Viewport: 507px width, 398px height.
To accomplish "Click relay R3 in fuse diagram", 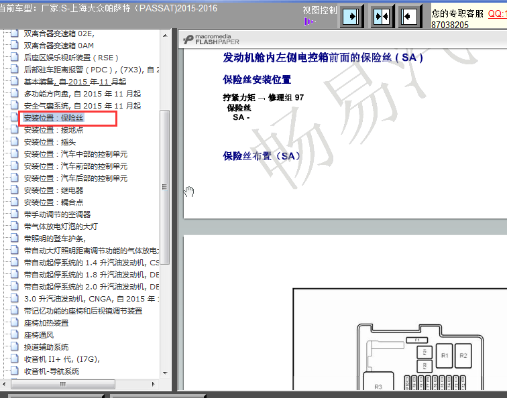I will click(x=378, y=382).
